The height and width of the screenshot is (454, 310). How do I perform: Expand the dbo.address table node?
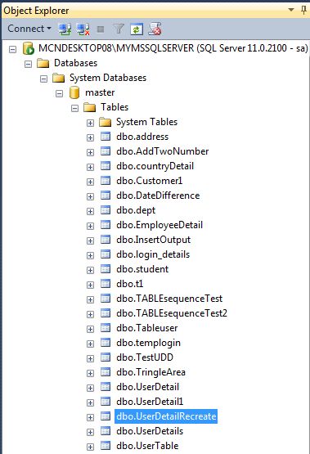coord(90,137)
